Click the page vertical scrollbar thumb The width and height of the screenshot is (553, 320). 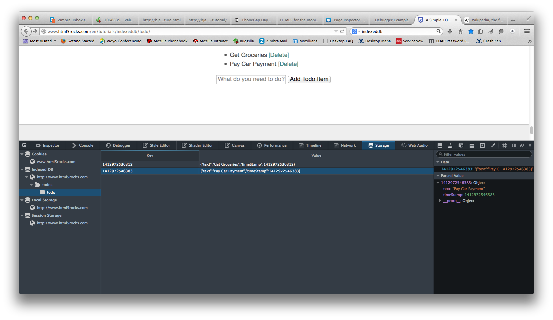531,130
